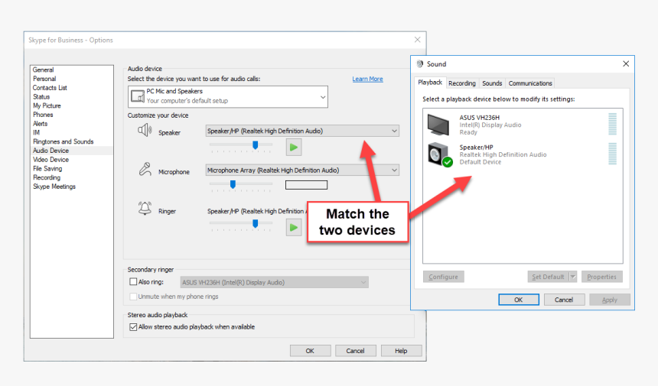Uncheck Allow stereo audio playback when available
The width and height of the screenshot is (658, 386).
click(133, 327)
